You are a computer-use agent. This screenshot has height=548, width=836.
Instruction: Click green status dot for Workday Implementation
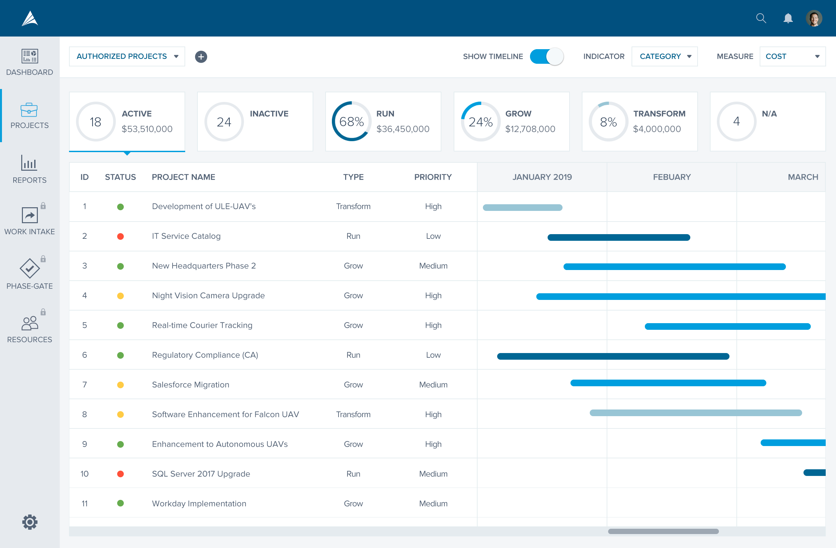pyautogui.click(x=120, y=503)
